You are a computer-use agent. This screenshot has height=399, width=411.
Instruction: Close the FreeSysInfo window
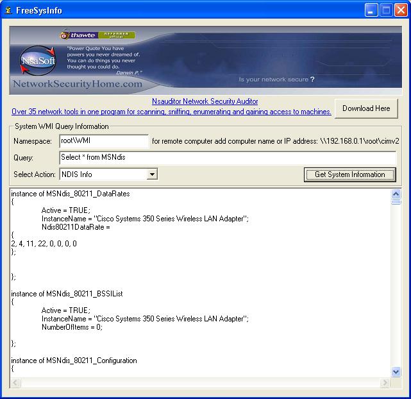(401, 10)
